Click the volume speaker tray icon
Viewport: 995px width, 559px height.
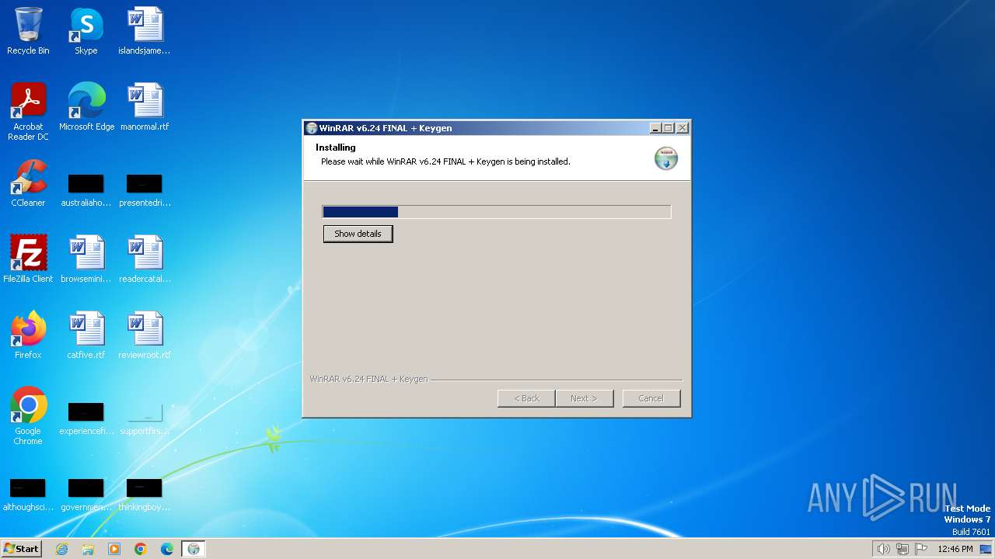(883, 549)
